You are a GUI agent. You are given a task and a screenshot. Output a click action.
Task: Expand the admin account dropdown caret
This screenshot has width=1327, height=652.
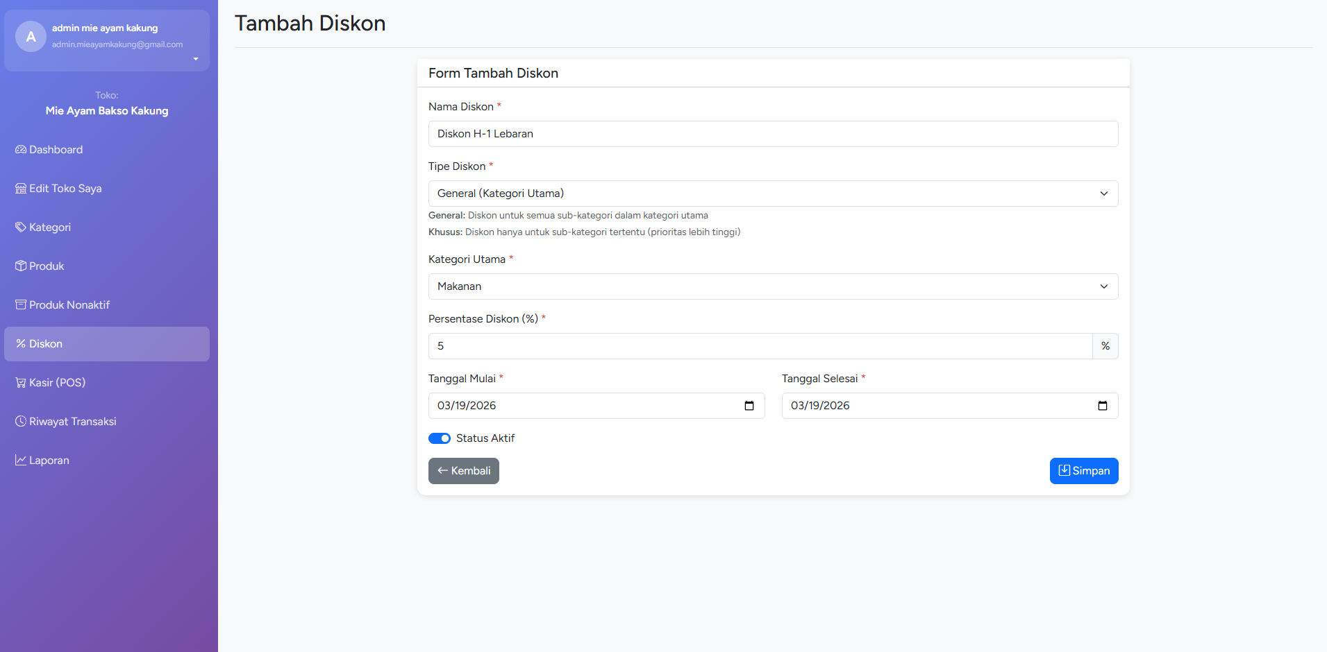coord(196,59)
